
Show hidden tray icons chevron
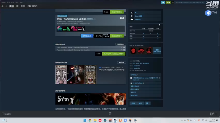182,120
